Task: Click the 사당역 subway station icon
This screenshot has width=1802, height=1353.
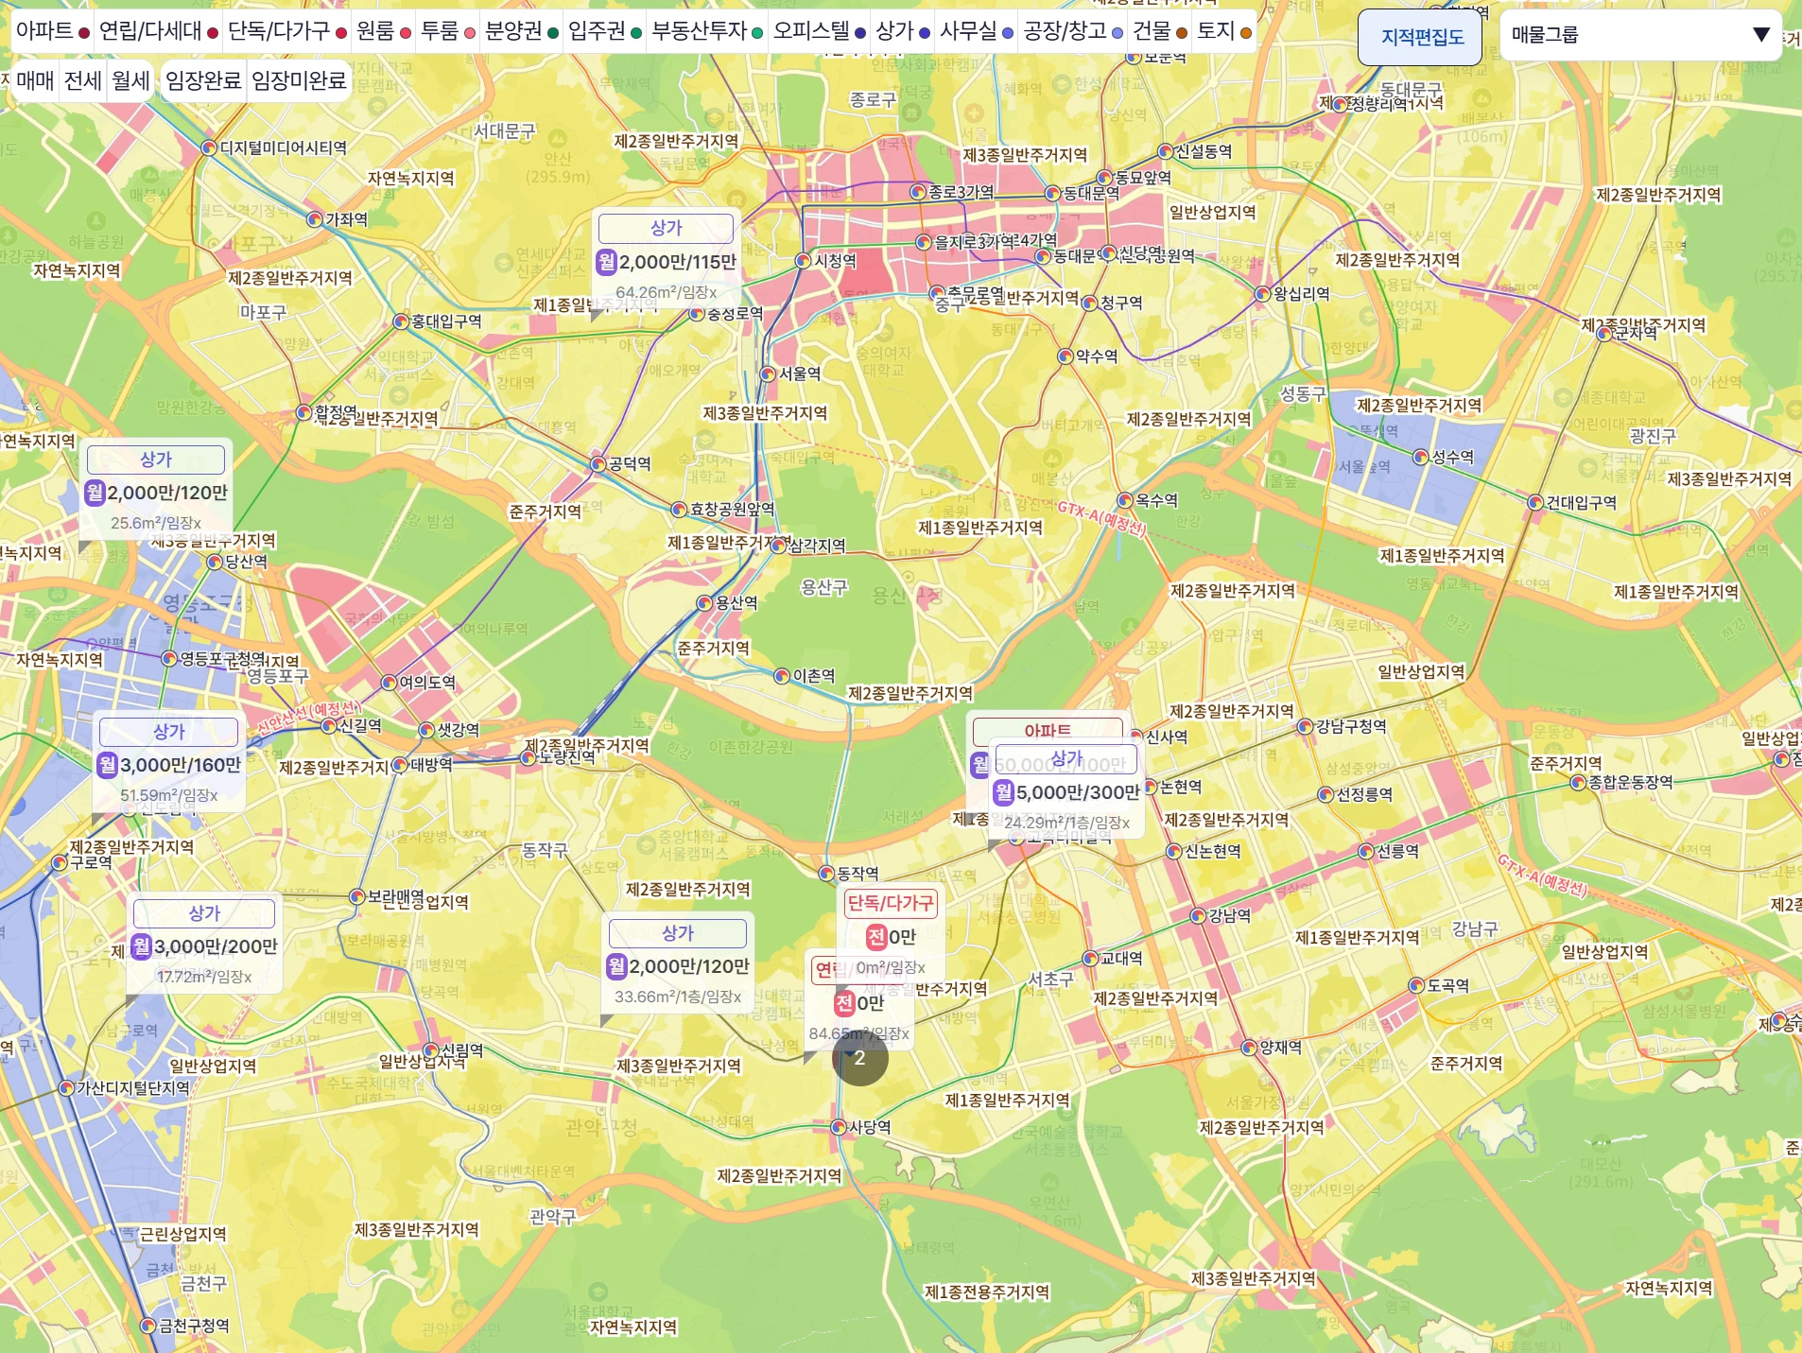Action: point(838,1127)
